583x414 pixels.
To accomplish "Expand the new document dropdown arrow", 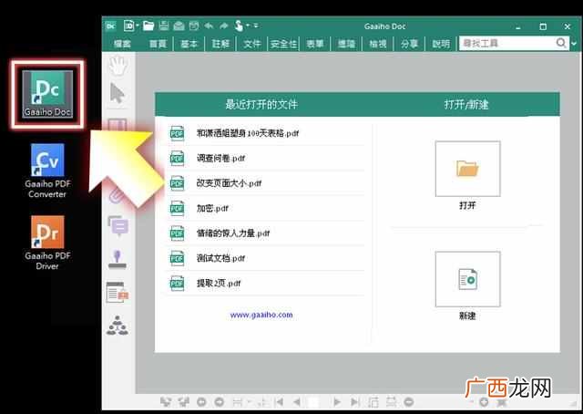I will point(138,26).
